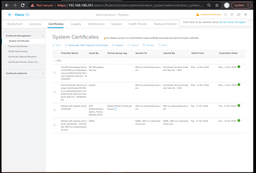Viewport: 256px width, 173px height.
Task: Open System Certificates in the sidebar
Action: (x=19, y=41)
